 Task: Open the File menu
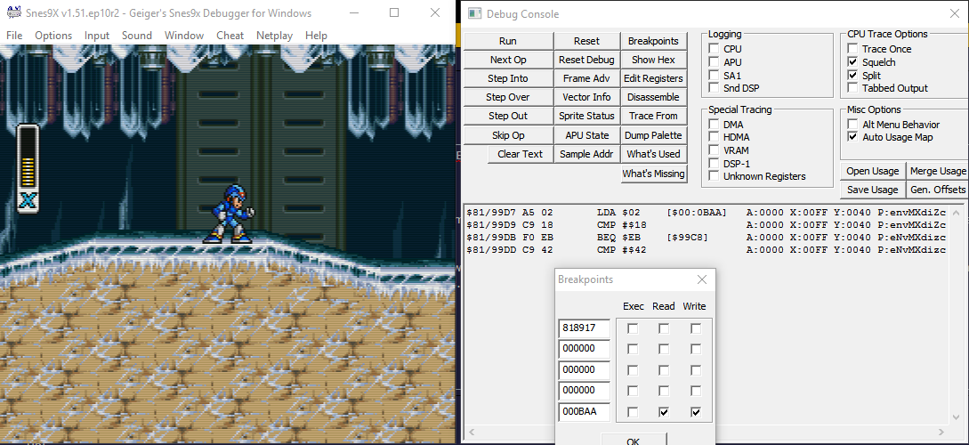pyautogui.click(x=14, y=36)
